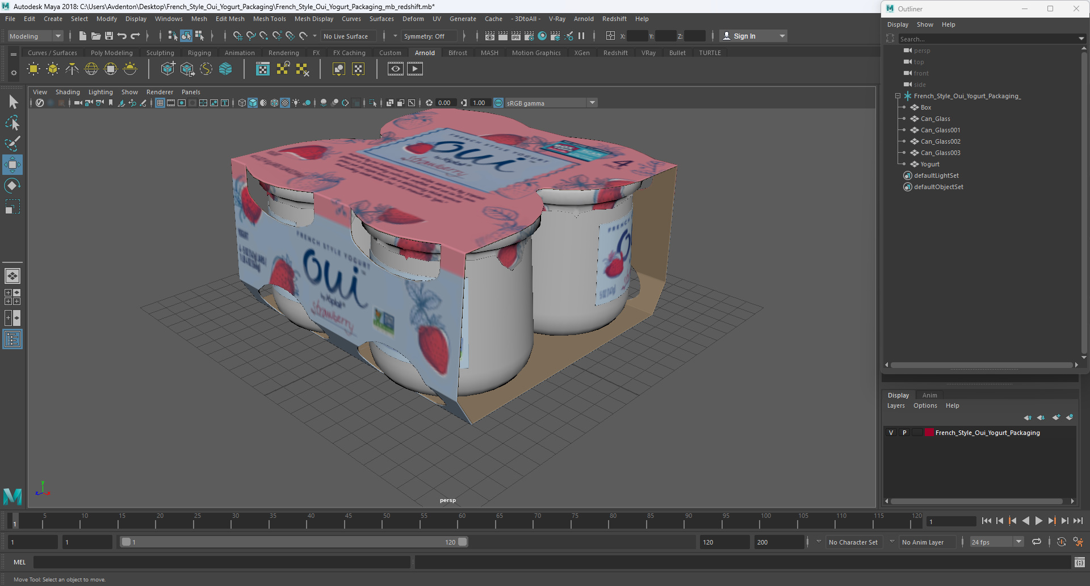Click Play forwards button
This screenshot has width=1090, height=586.
tap(1038, 521)
